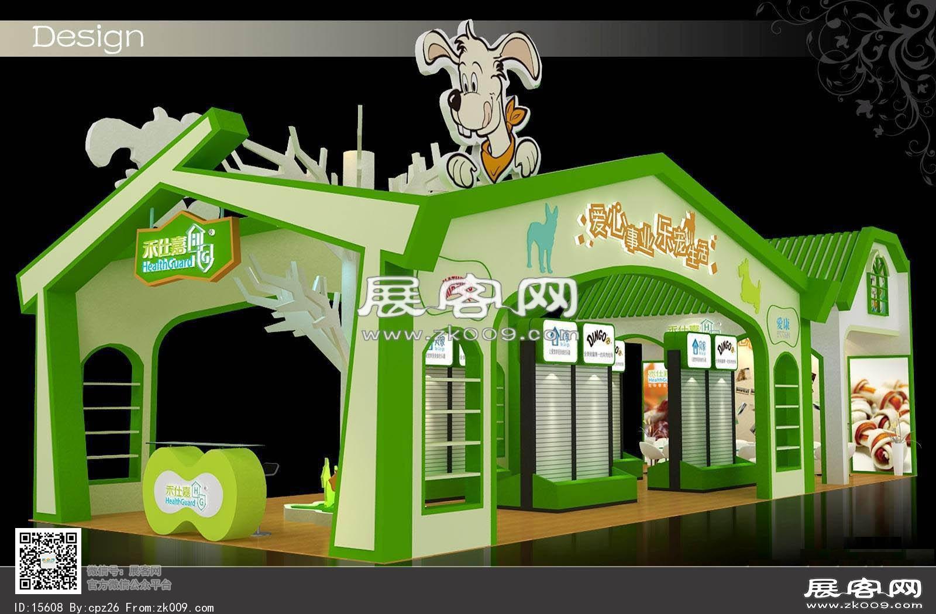
Task: Click the "Design" header text
Action: point(88,37)
